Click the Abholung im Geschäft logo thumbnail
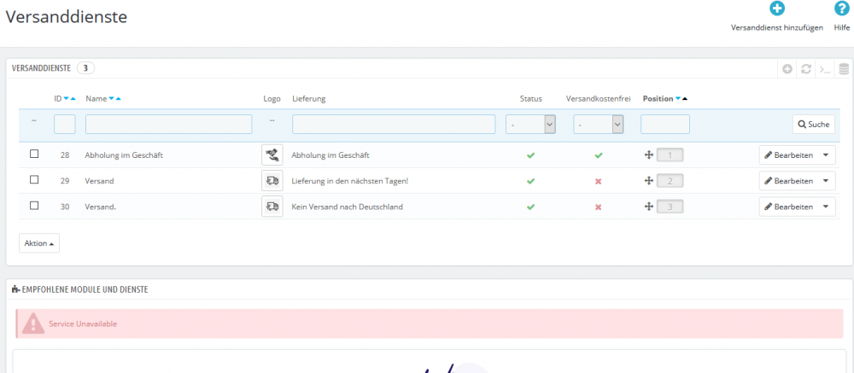Viewport: 854px width, 373px height. [272, 155]
